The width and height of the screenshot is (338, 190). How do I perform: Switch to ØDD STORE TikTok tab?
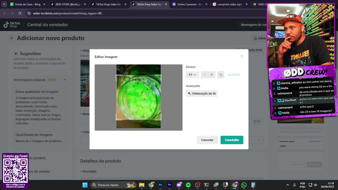(68, 4)
